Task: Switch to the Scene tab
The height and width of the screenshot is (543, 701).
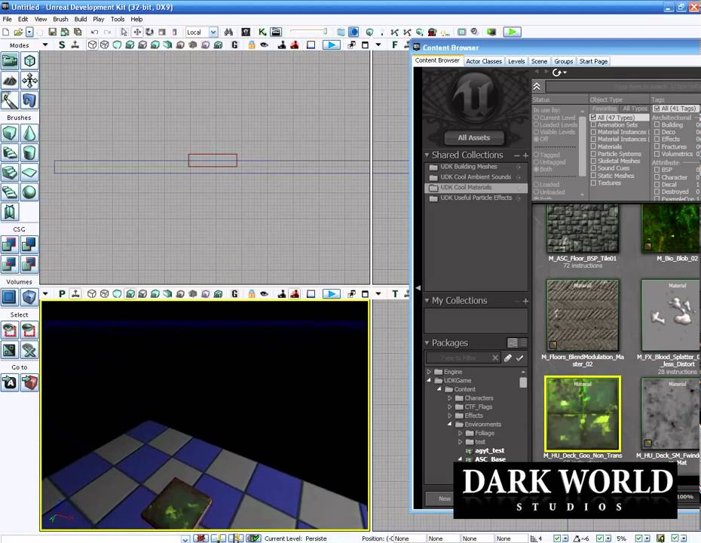Action: coord(539,61)
